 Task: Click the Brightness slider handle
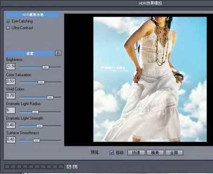(46, 68)
